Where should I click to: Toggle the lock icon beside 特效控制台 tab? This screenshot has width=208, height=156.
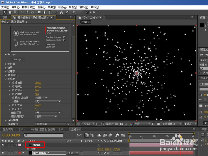pos(14,17)
